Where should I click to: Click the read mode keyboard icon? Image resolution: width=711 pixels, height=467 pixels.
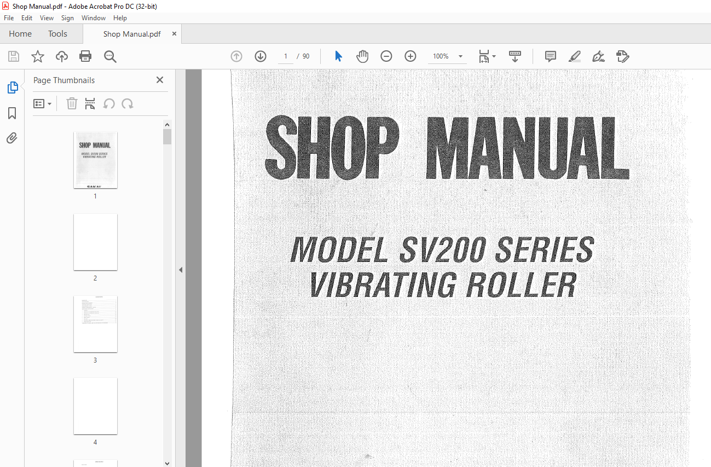(515, 56)
